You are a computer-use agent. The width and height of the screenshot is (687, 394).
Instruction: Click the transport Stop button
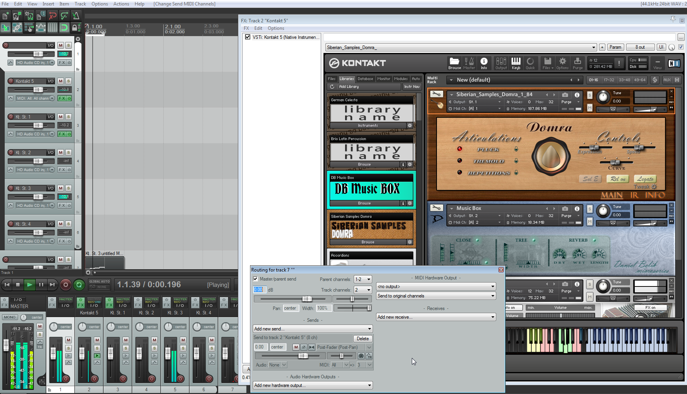click(x=18, y=285)
